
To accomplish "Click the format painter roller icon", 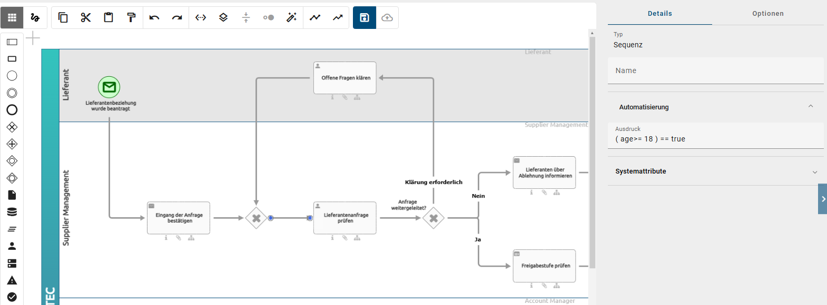I will [131, 18].
